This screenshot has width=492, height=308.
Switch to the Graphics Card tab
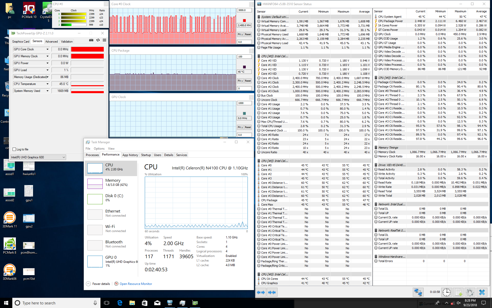[21, 42]
